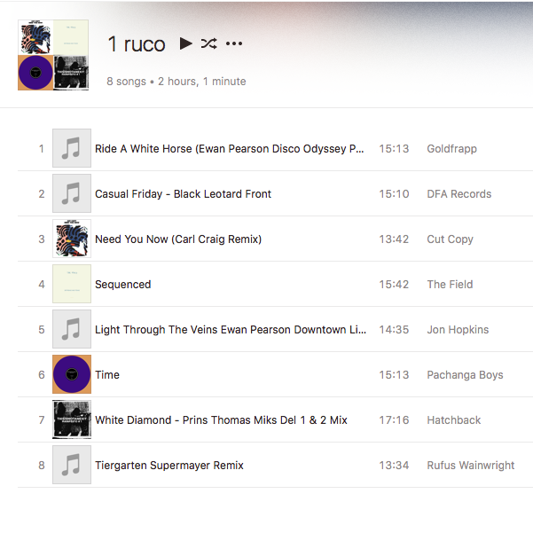Image resolution: width=533 pixels, height=533 pixels.
Task: Click the White Diamond track artwork
Action: [72, 419]
